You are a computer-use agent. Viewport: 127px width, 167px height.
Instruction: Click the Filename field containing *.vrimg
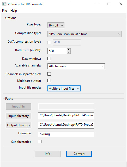point(66,134)
